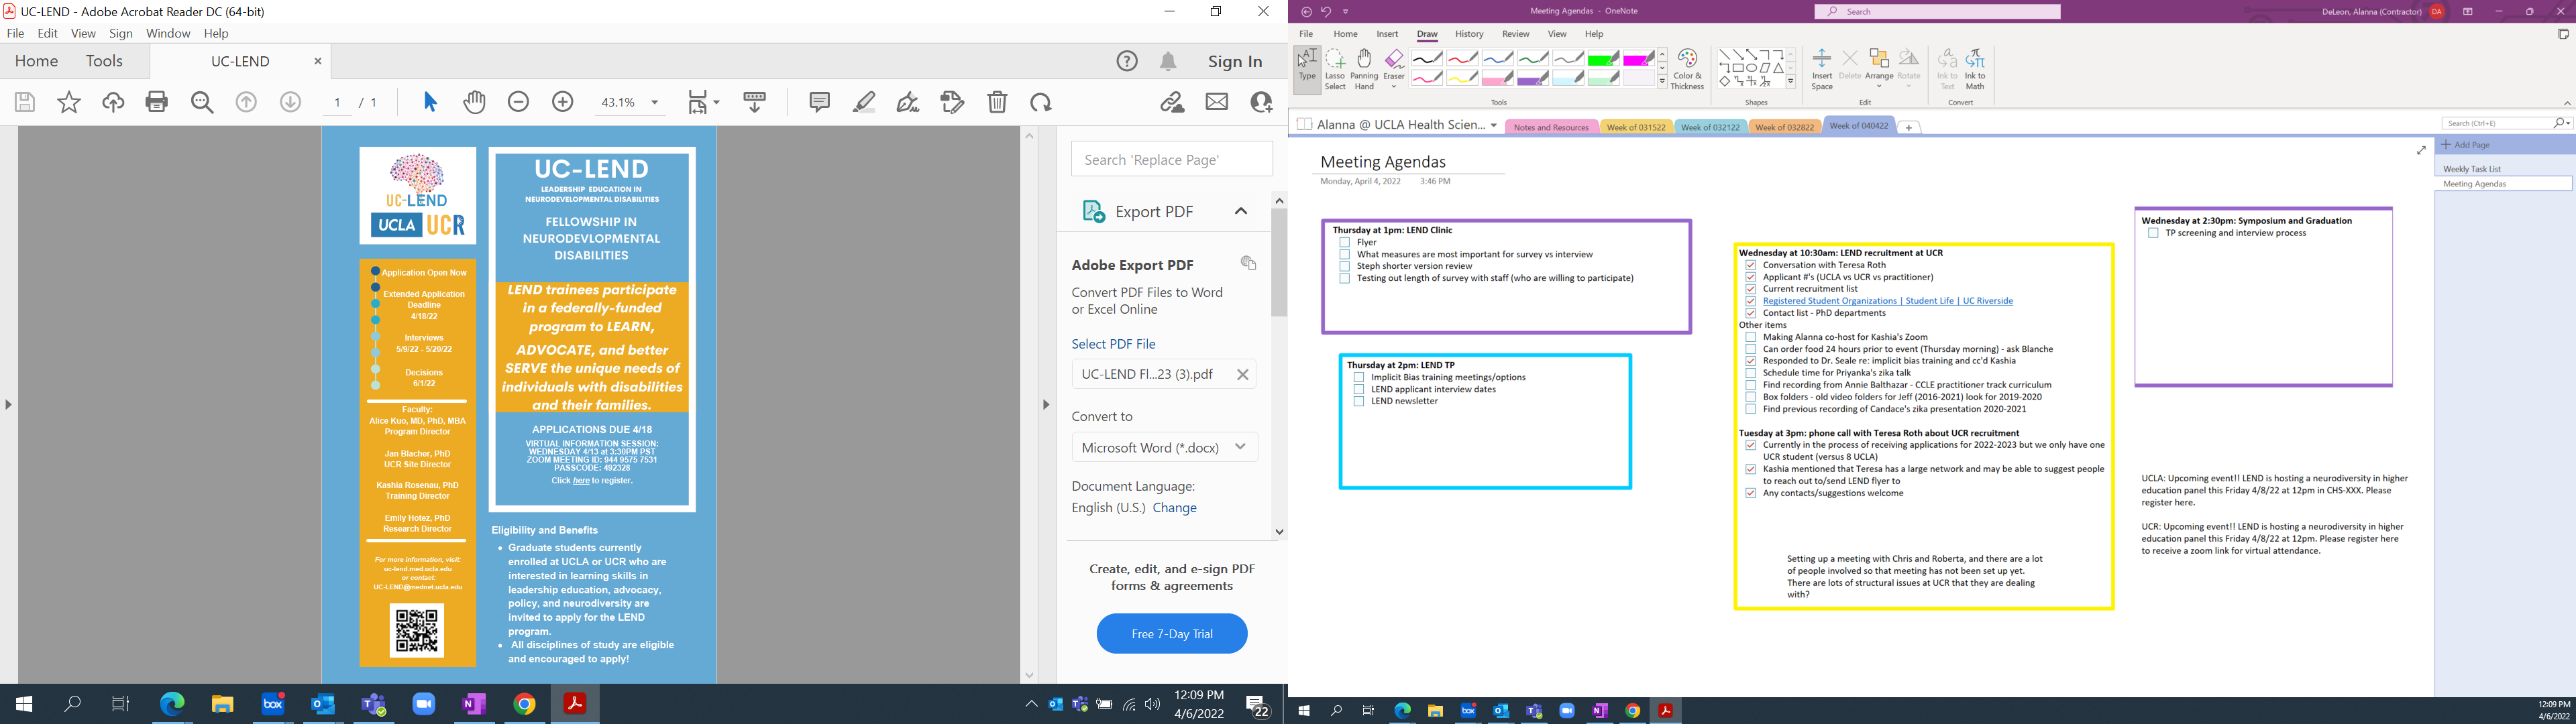Viewport: 2576px width, 724px height.
Task: Check 'Implicit Bias training meetings/options' checkbox
Action: [1359, 377]
